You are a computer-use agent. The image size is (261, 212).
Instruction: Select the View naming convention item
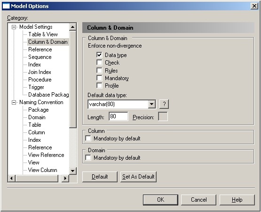pyautogui.click(x=34, y=163)
